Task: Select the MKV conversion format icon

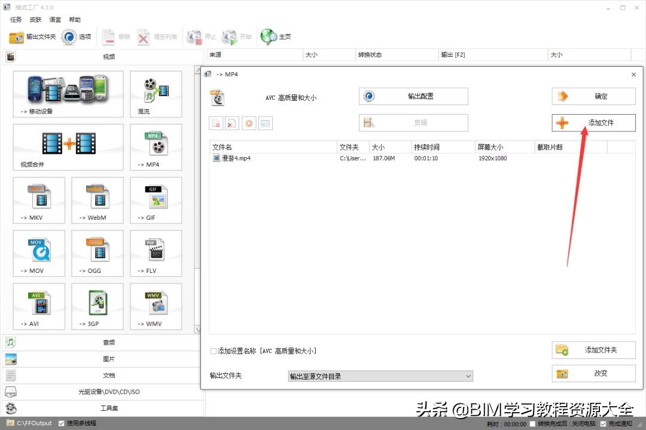Action: pos(39,200)
